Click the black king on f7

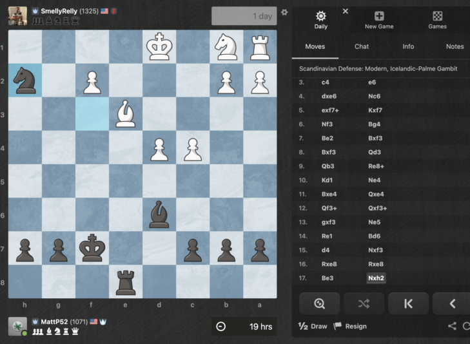point(92,248)
